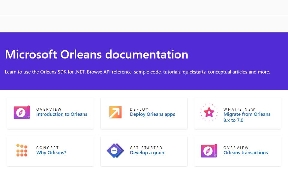Click the blue diamond plus icon for Develop a grain

coord(115,151)
